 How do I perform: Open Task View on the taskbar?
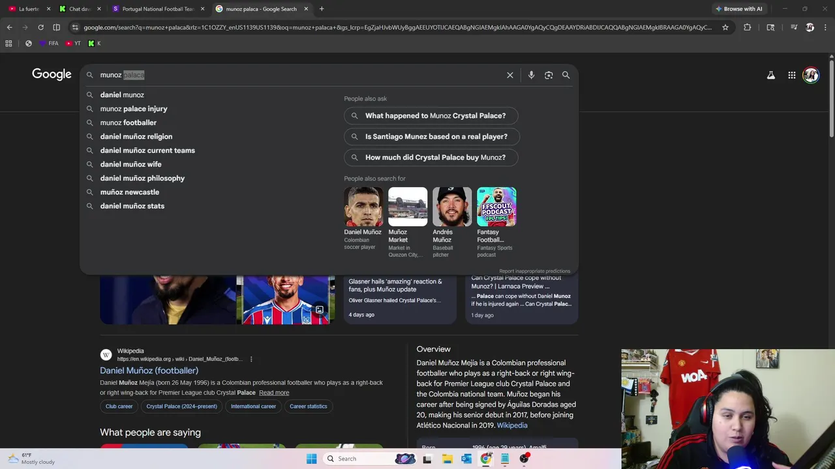(427, 459)
